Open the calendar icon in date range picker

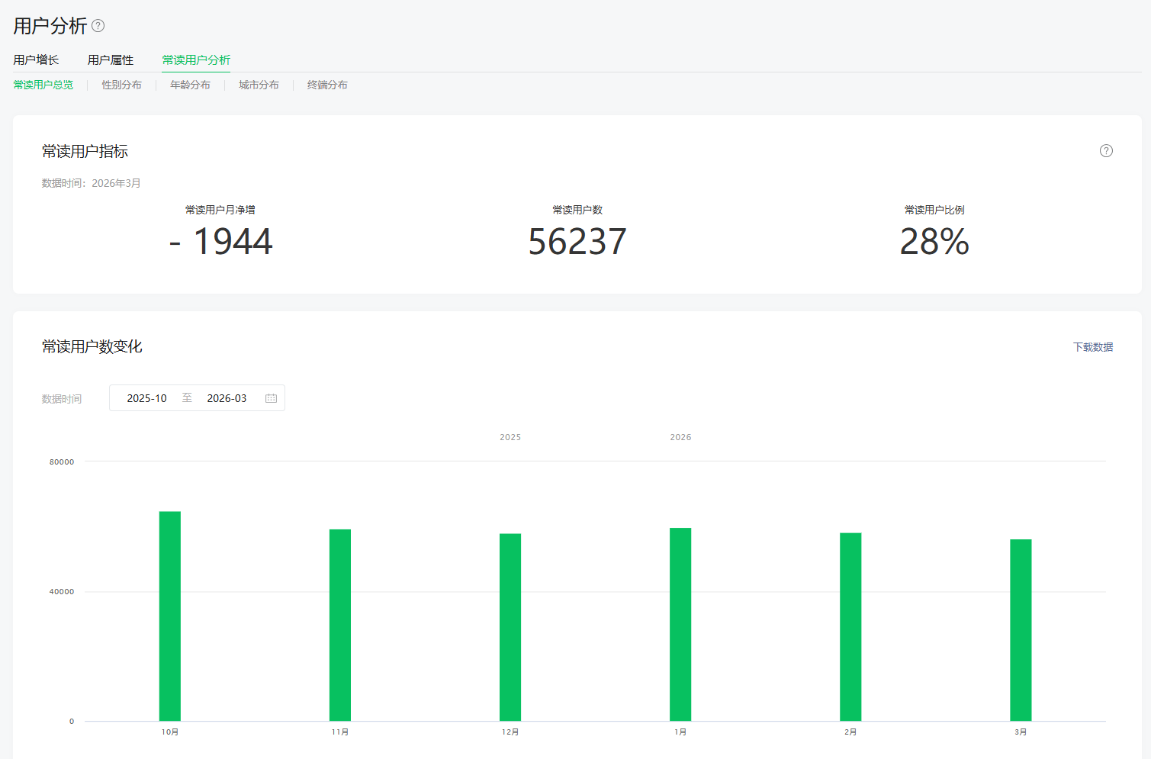271,398
